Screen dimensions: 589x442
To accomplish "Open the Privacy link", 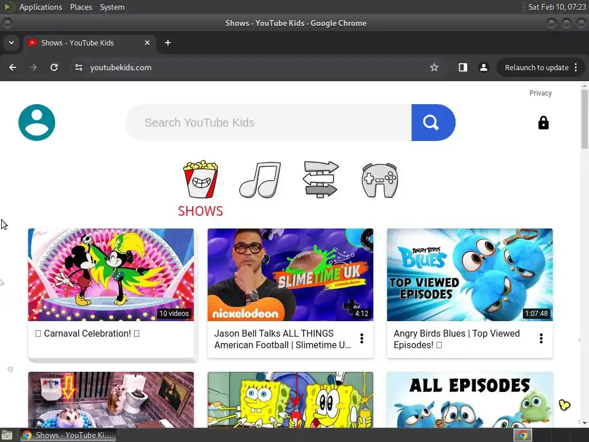I will pyautogui.click(x=540, y=93).
